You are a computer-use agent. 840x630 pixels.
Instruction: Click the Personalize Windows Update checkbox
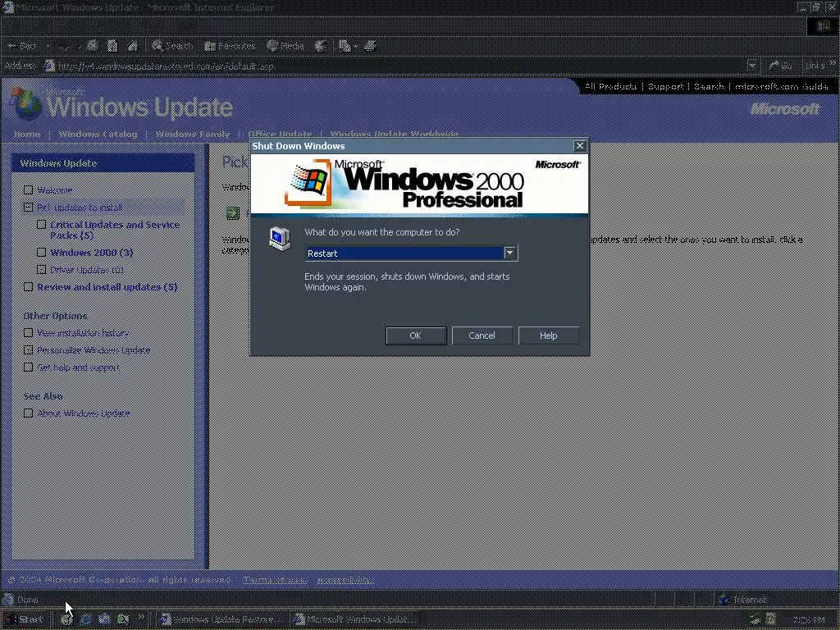[x=29, y=349]
